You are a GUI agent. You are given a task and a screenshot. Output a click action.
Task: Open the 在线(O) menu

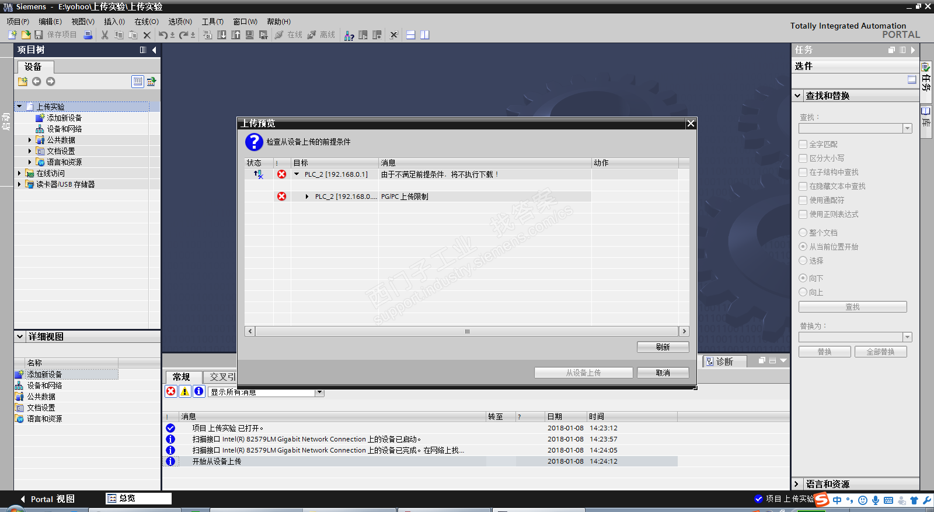tap(147, 22)
